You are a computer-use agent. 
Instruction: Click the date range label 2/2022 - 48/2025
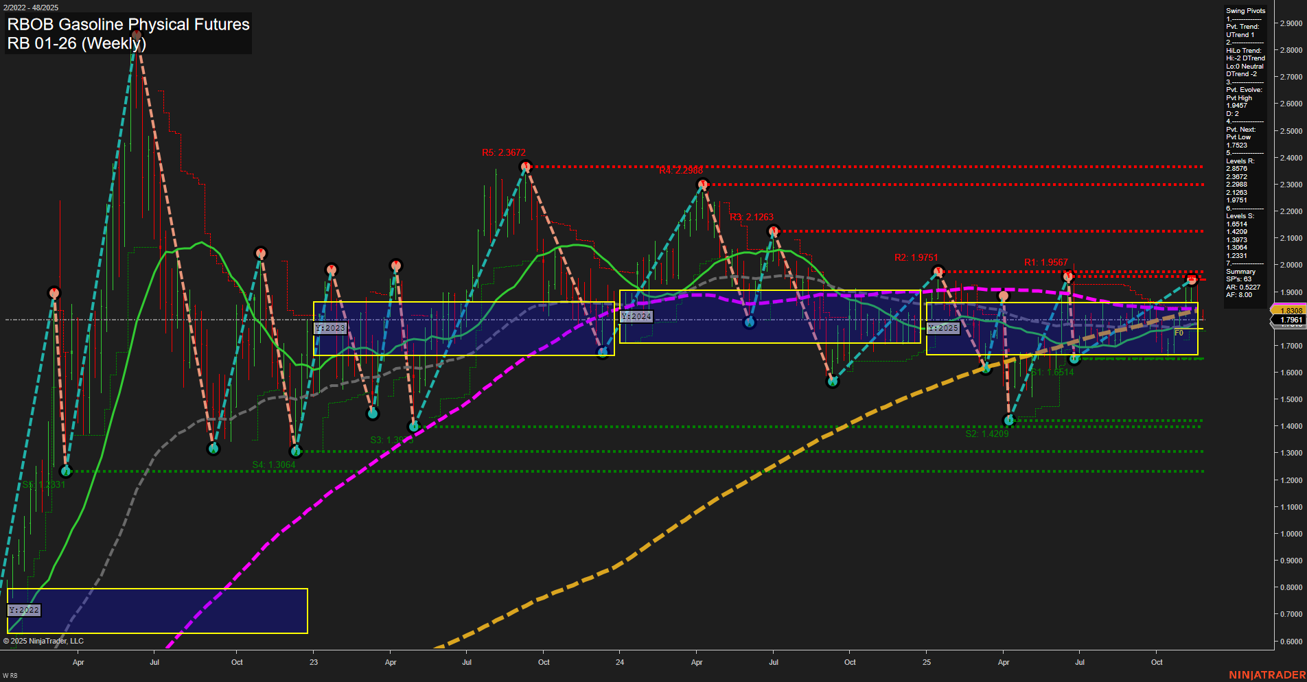[30, 5]
